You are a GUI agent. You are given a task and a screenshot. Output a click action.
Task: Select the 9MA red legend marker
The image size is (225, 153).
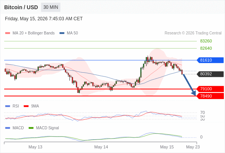tap(26, 106)
